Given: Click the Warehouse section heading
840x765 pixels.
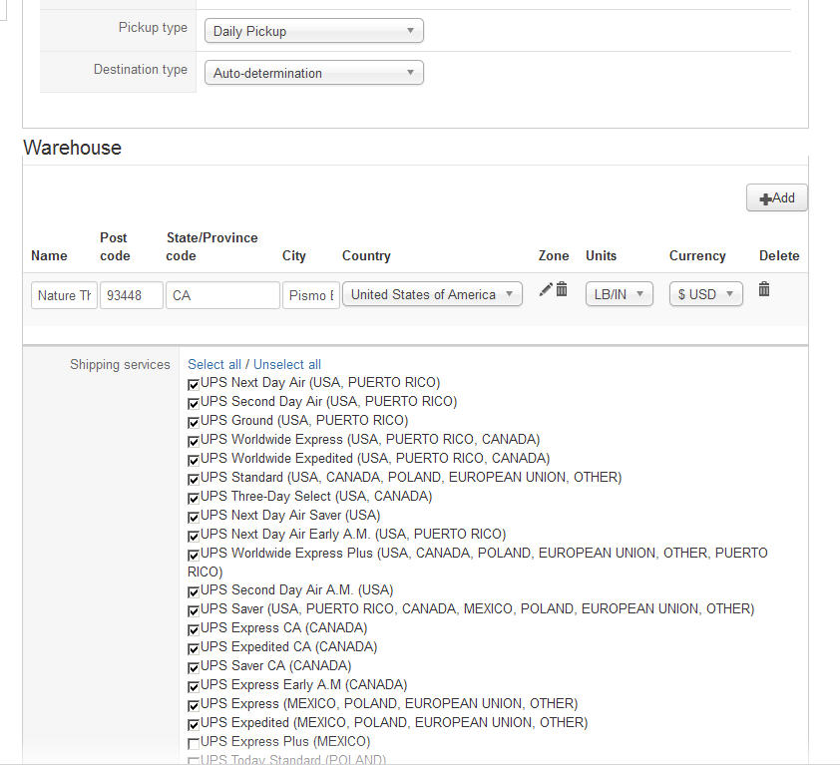Looking at the screenshot, I should click(72, 148).
